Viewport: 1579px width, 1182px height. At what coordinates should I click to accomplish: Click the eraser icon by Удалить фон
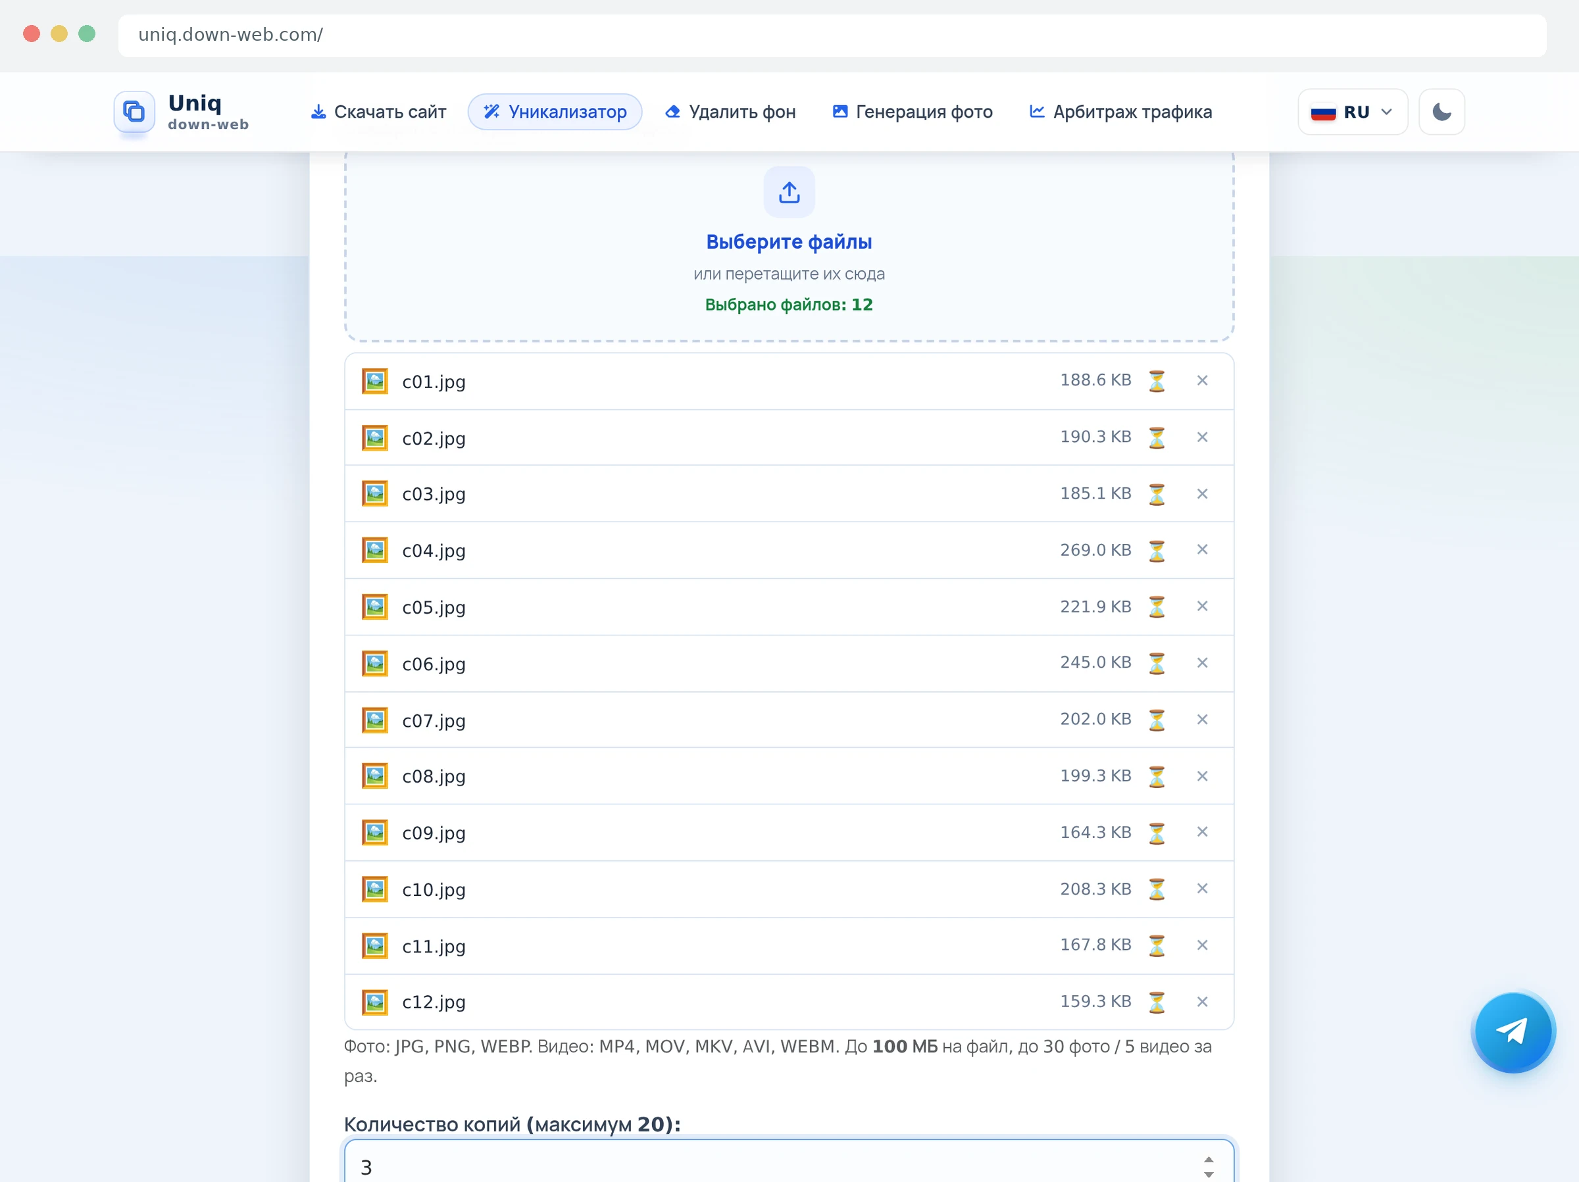click(x=672, y=112)
